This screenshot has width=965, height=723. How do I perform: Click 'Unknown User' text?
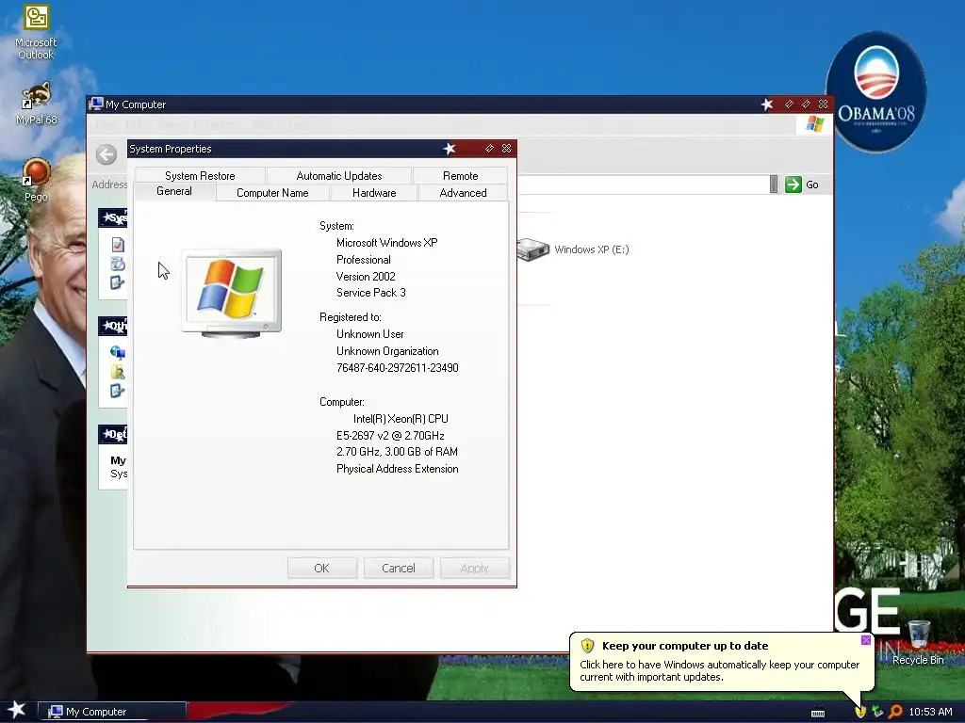click(x=369, y=334)
